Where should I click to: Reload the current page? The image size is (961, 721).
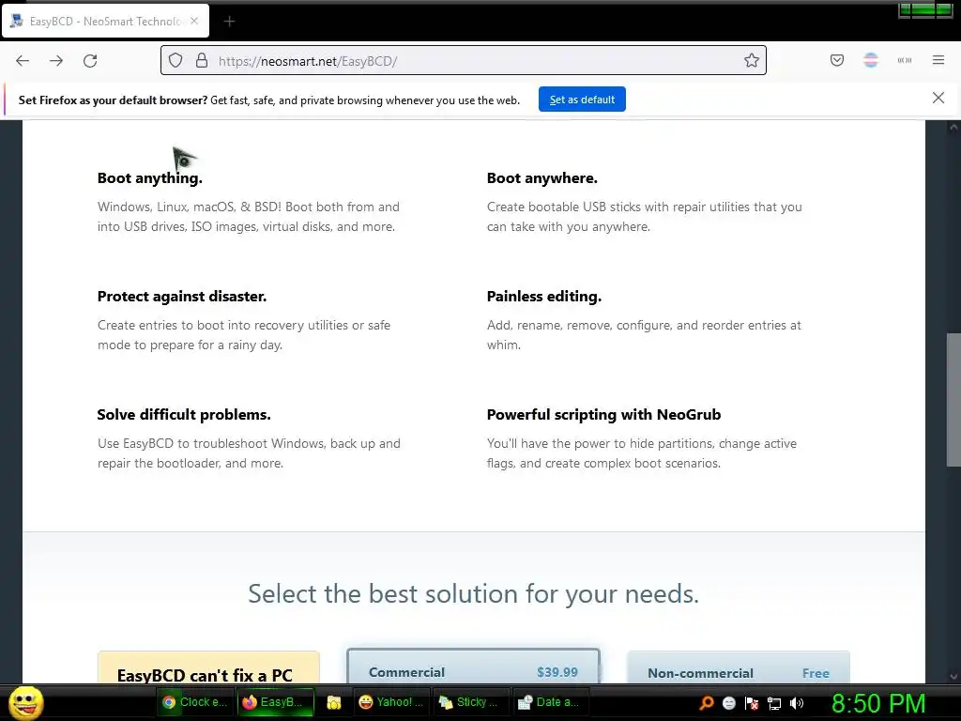[90, 61]
